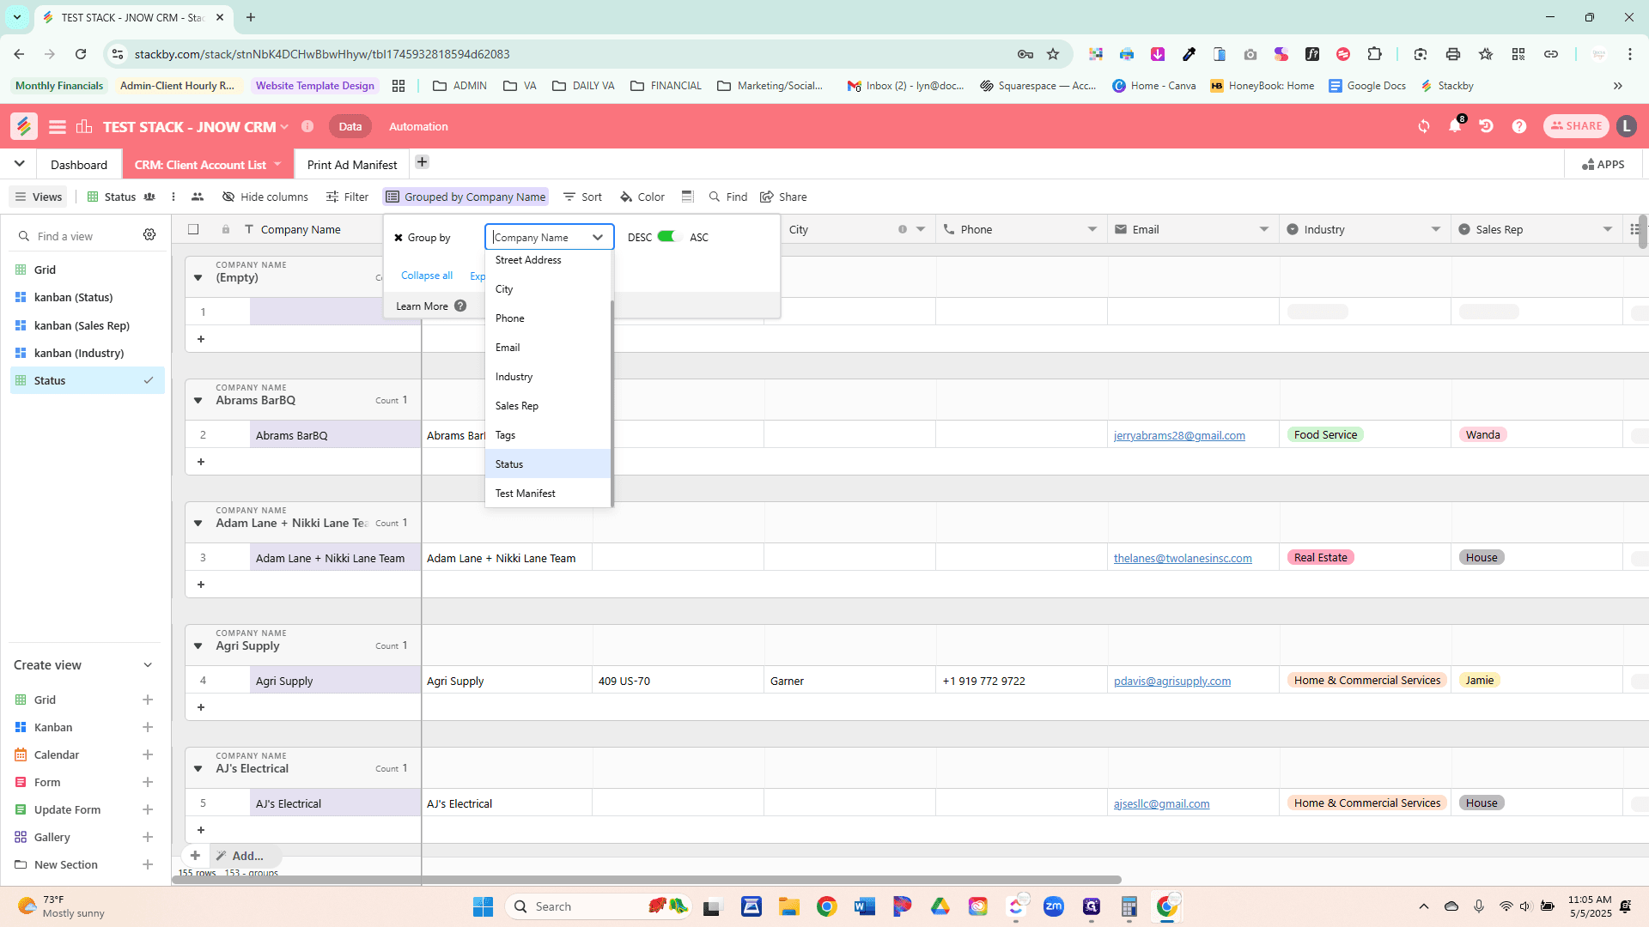Open the APPS panel button
Image resolution: width=1649 pixels, height=927 pixels.
[1603, 164]
